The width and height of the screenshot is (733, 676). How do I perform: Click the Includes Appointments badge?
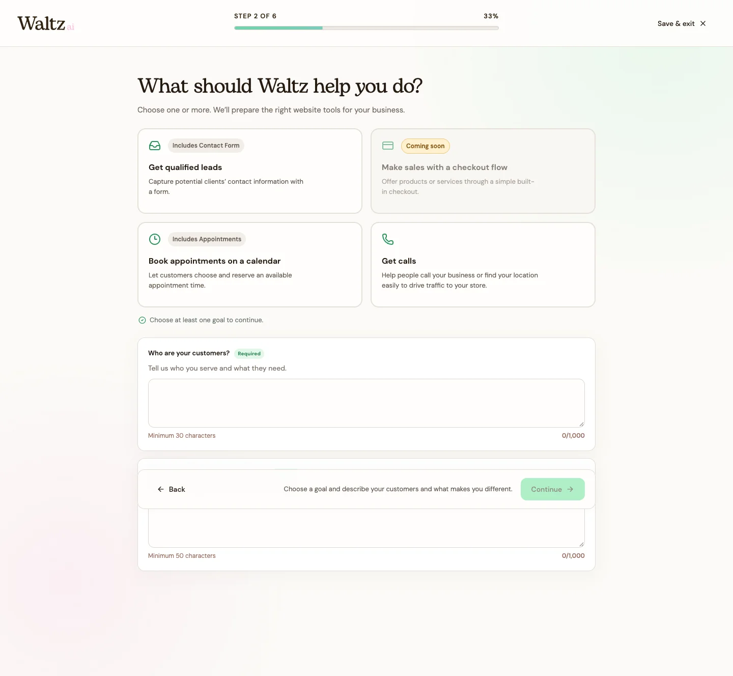[x=207, y=239]
